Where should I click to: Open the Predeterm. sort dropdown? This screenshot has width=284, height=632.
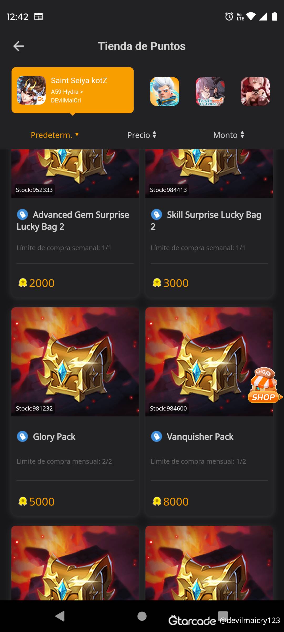coord(55,135)
